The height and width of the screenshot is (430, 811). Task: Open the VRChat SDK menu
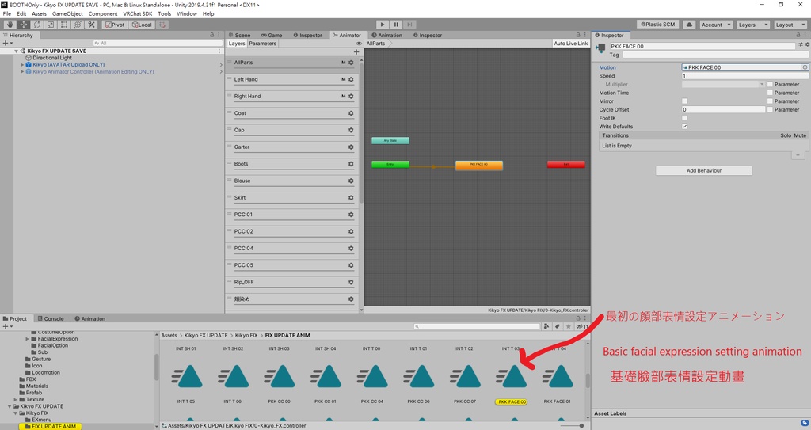coord(138,14)
